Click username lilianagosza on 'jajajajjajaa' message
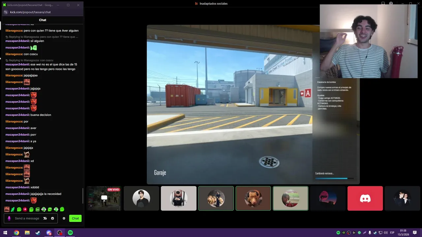 [14, 75]
